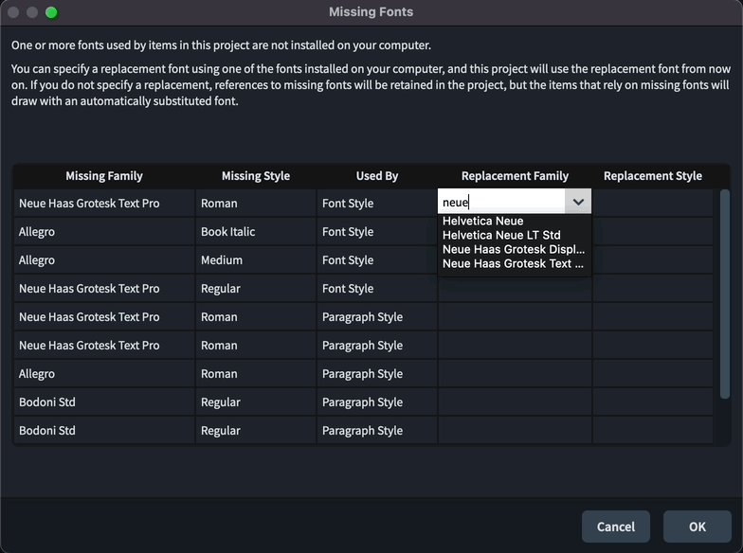
Task: Select the 'Medium' style cell for Allegro
Action: pyautogui.click(x=256, y=259)
